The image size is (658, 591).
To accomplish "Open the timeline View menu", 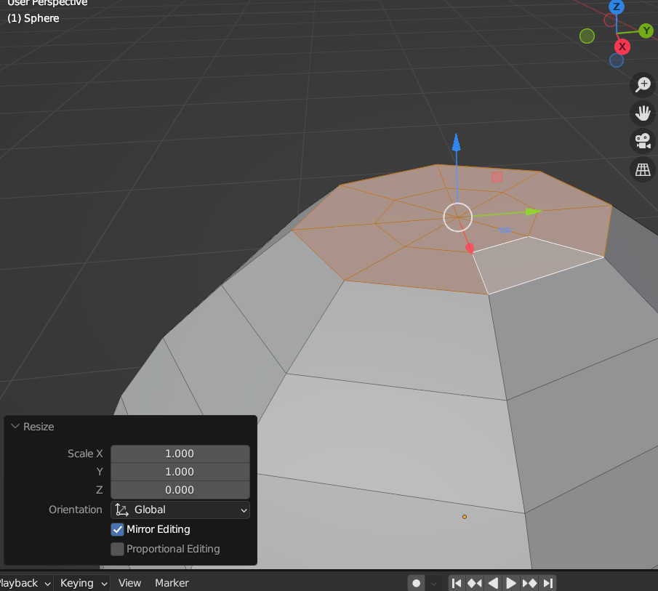I will tap(129, 583).
